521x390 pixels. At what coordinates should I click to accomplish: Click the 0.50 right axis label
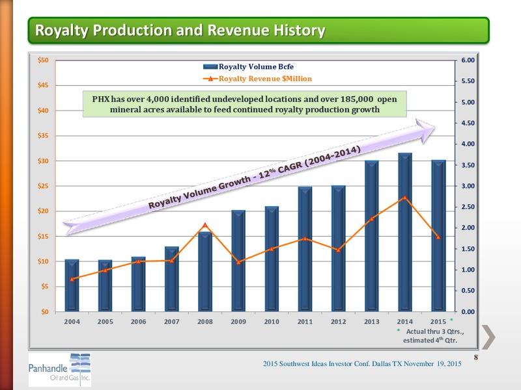(x=468, y=291)
